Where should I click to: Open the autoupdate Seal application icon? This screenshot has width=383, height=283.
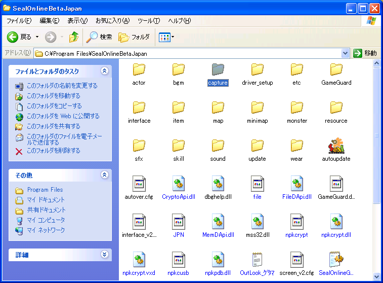[x=336, y=146]
